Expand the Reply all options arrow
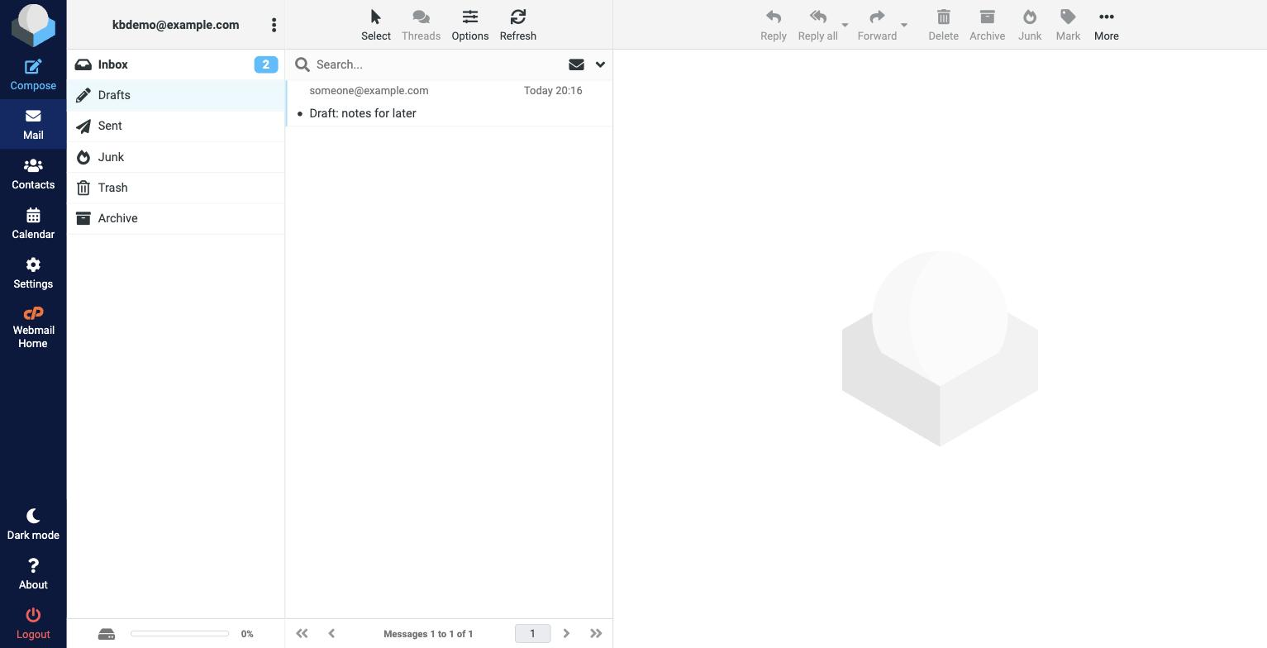Screen dimensions: 1267x648 pyautogui.click(x=845, y=25)
